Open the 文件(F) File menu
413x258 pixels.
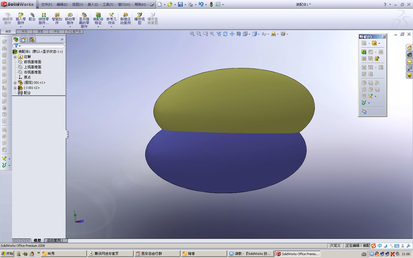tap(46, 5)
